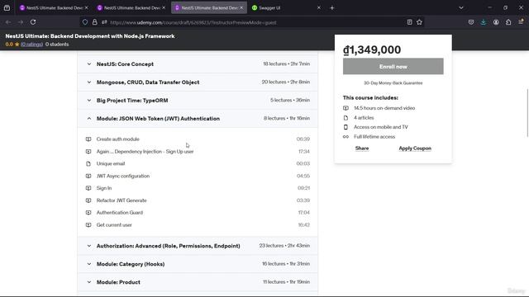Expand the NestJS: Core Concept section
The width and height of the screenshot is (529, 297).
pos(198,64)
